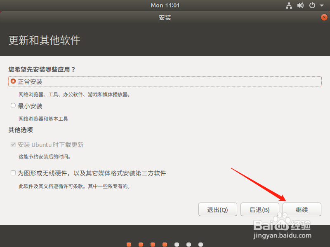Click the description 这能节约安装后的时间。
This screenshot has width=330, height=247.
coord(45,157)
